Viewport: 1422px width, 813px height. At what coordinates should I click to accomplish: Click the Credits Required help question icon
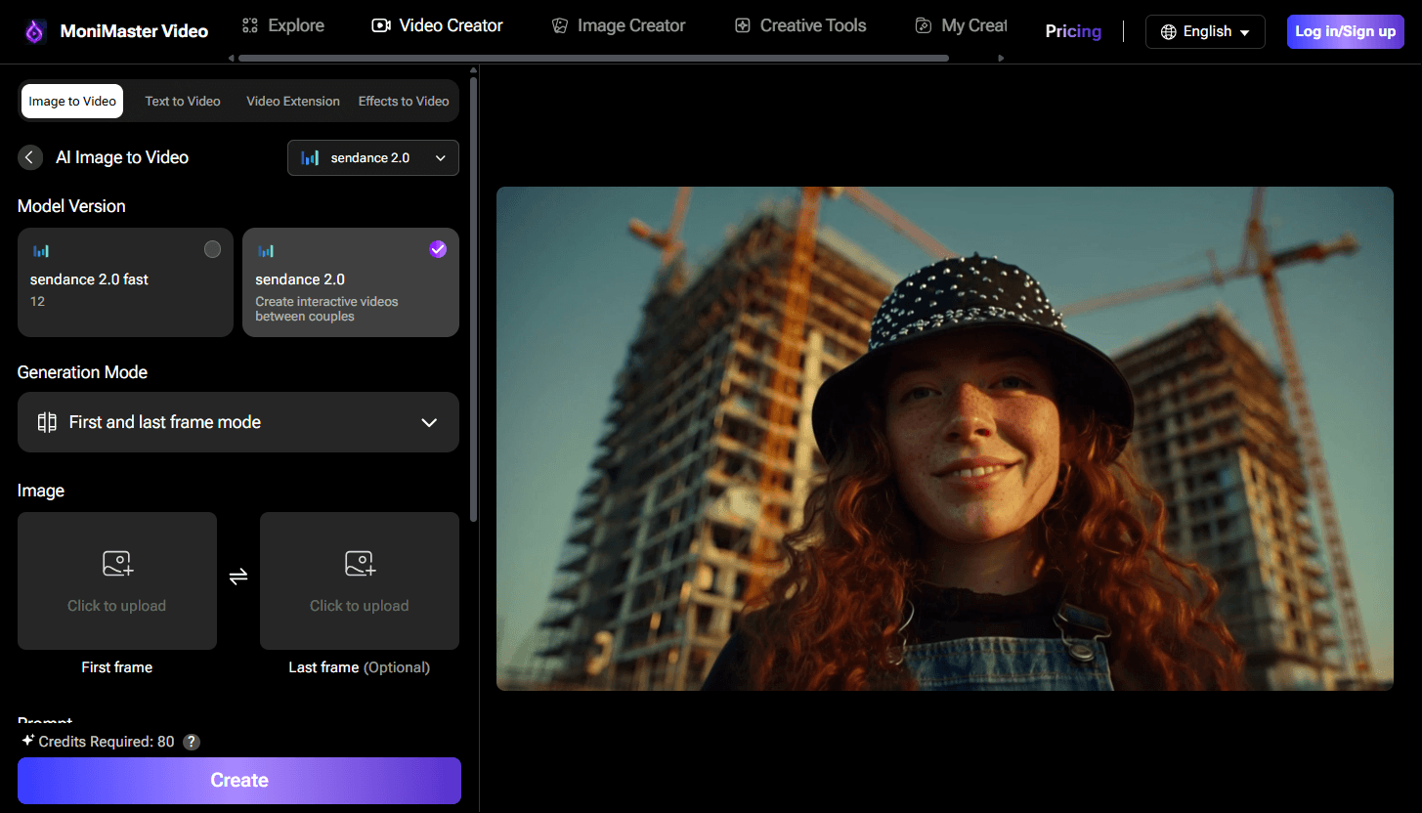[x=192, y=742]
